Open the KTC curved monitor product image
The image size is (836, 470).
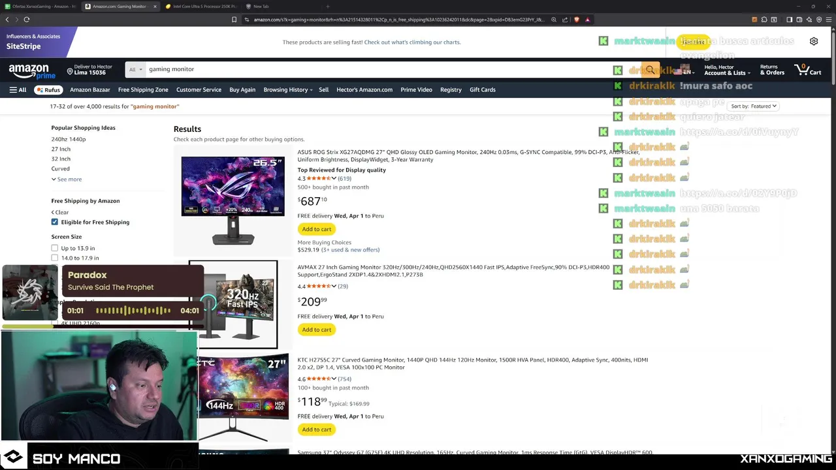click(x=242, y=398)
